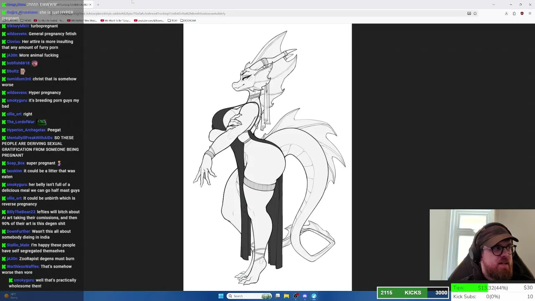The image size is (535, 301).
Task: Click the KICKS goal progress bar
Action: click(413, 293)
